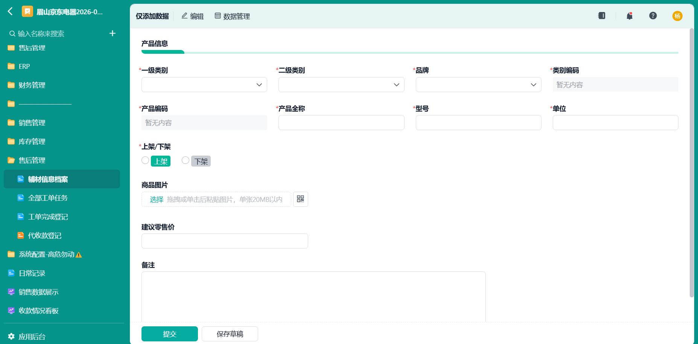Image resolution: width=698 pixels, height=344 pixels.
Task: Click the 建议零售价 input field
Action: (225, 241)
